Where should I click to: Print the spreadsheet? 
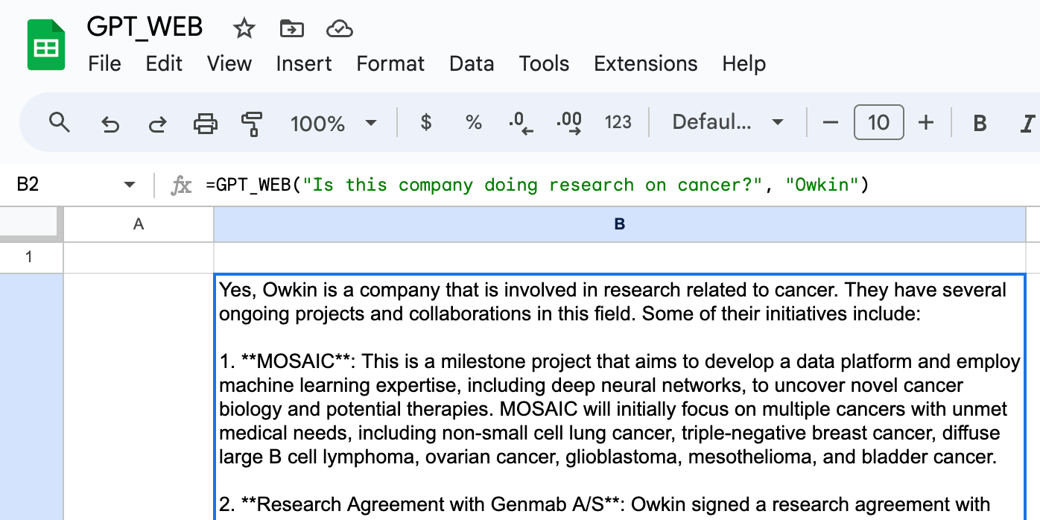206,123
